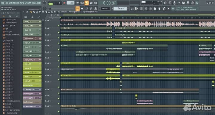This screenshot has height=115, width=215.
Task: Open the Browser view icon
Action: coord(150,9)
